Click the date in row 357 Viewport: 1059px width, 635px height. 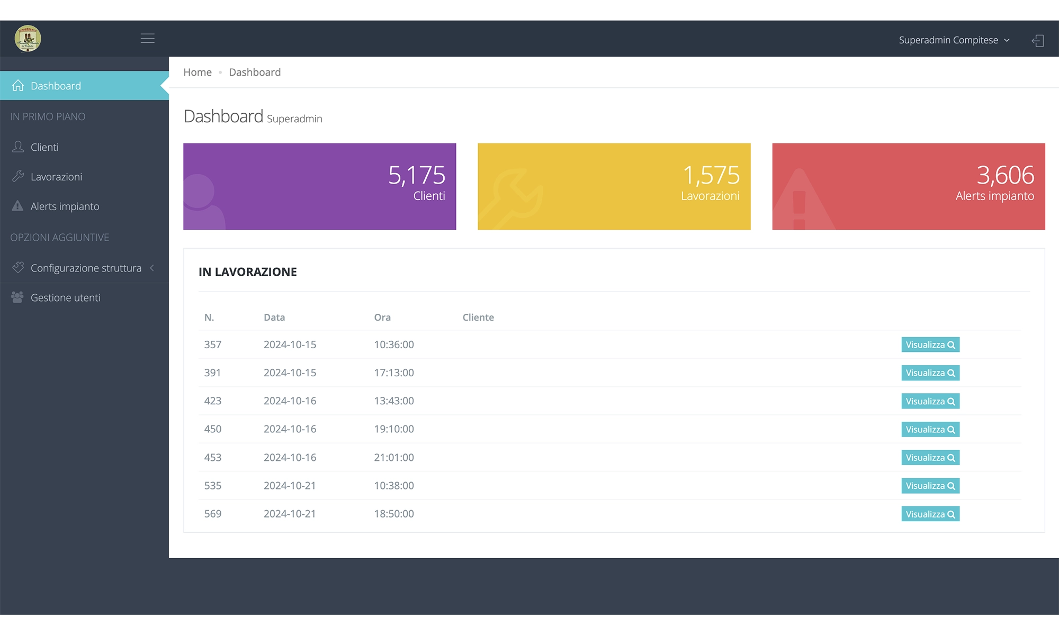click(290, 344)
